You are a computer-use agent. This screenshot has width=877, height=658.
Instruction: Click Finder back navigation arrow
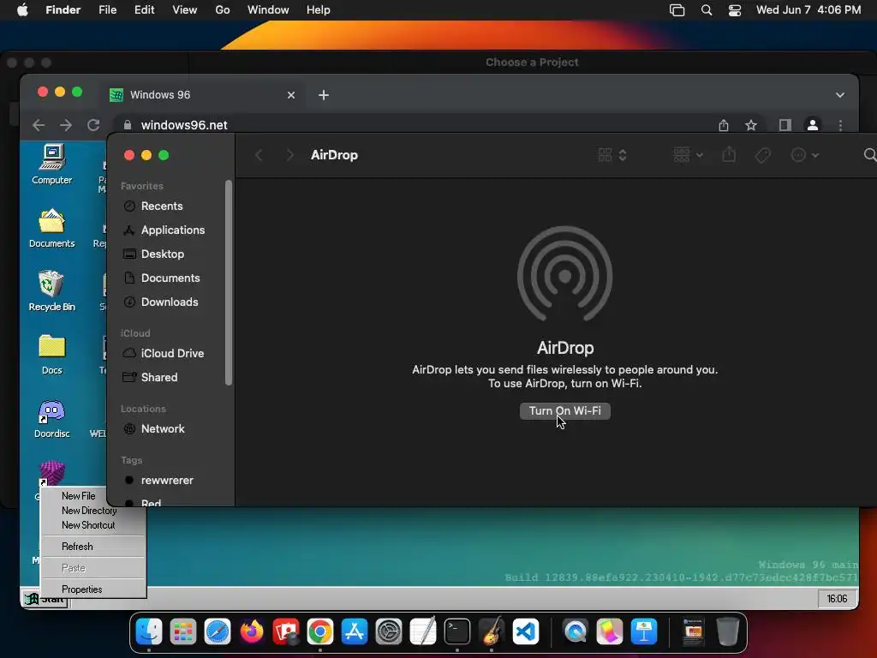(259, 155)
